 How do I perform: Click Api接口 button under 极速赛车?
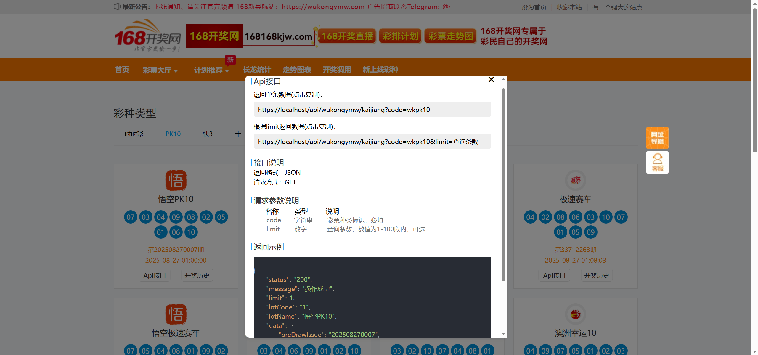(x=554, y=275)
